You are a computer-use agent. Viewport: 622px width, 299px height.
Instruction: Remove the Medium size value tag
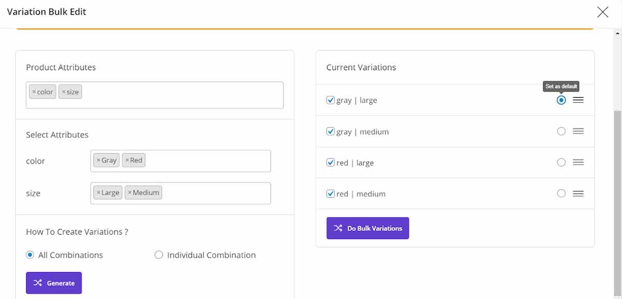pos(130,193)
